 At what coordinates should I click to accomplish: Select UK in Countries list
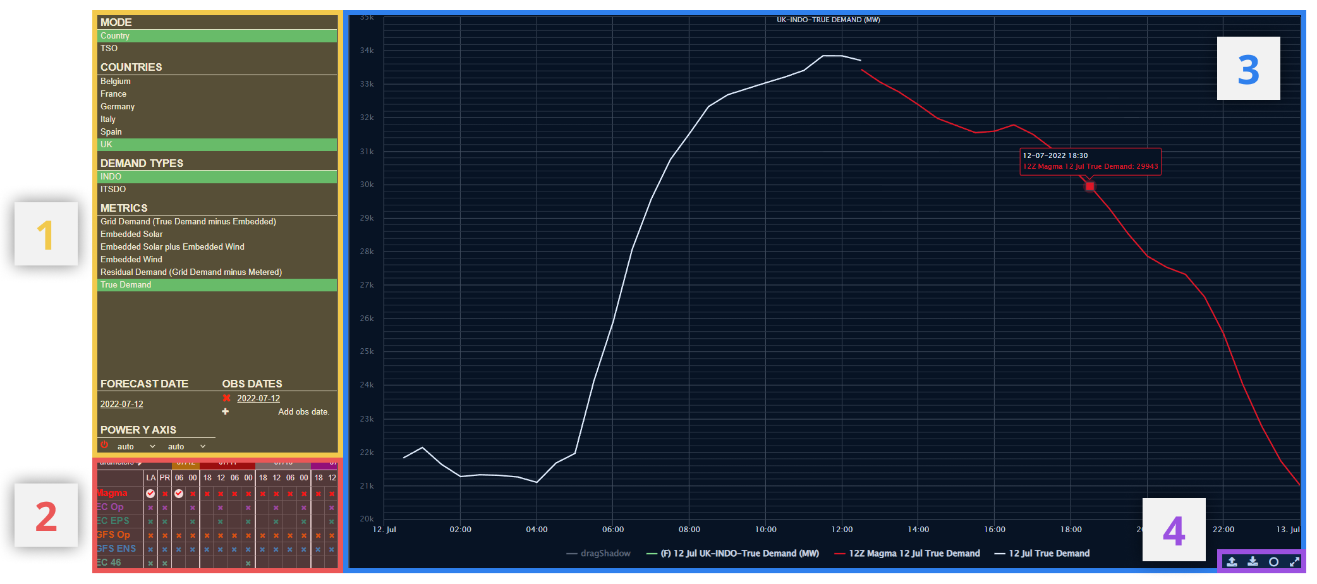217,145
